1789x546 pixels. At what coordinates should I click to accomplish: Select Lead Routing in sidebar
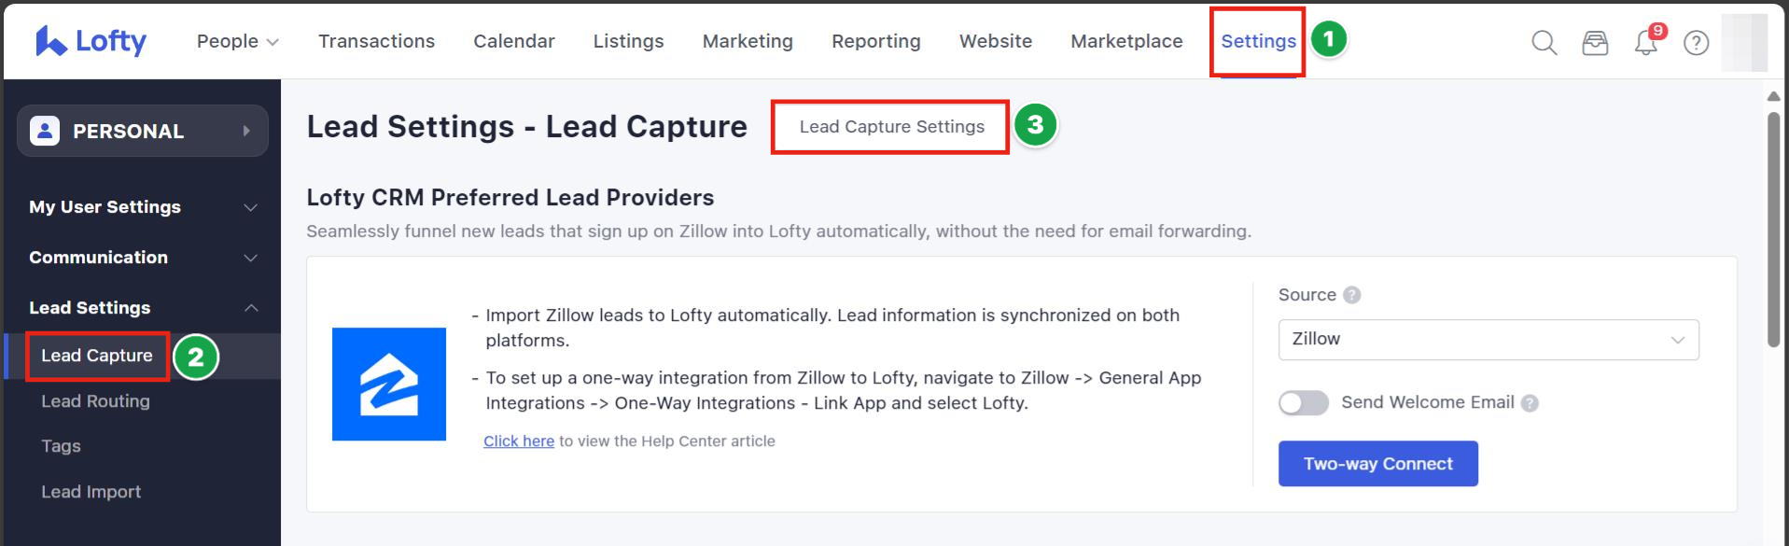click(x=95, y=401)
